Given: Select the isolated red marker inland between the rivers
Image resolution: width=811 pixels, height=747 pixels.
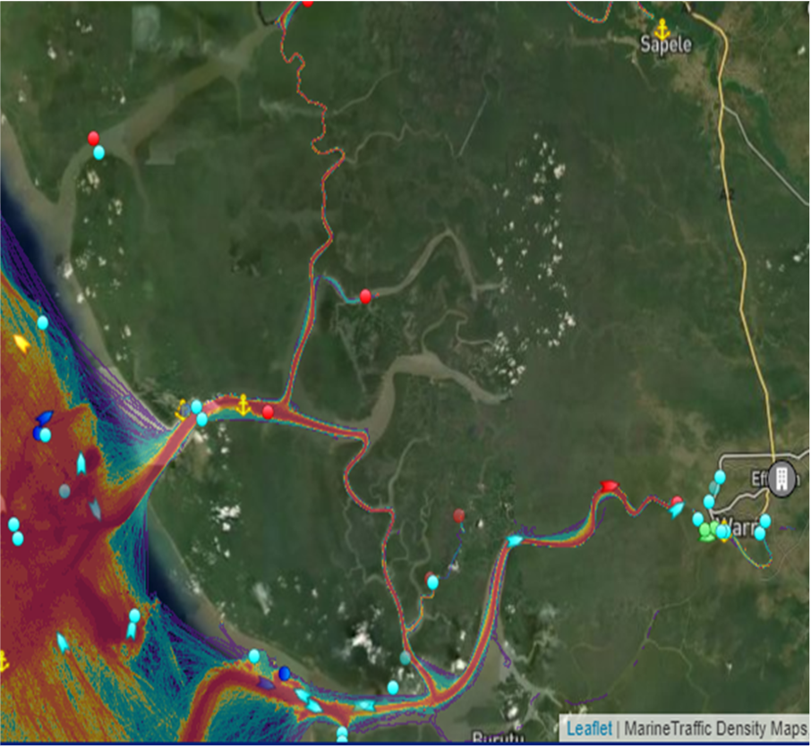Looking at the screenshot, I should click(x=459, y=515).
